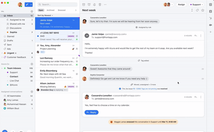Open the Jira issue PB-12990 link
This screenshot has height=132, width=214.
click(x=145, y=89)
